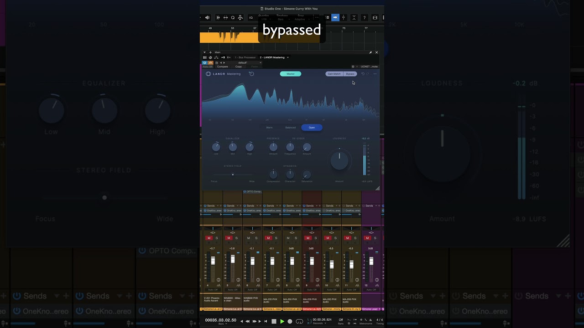The image size is (584, 328).
Task: Click the Copy button
Action: [239, 67]
